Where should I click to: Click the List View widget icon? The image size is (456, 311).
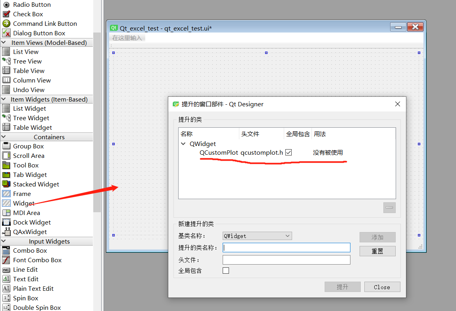coord(6,52)
